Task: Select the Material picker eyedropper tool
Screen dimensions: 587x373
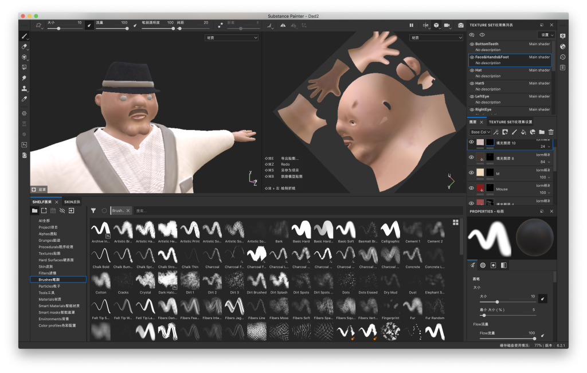Action: pyautogui.click(x=24, y=99)
